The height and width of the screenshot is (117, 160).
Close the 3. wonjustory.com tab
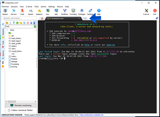[x=79, y=18]
